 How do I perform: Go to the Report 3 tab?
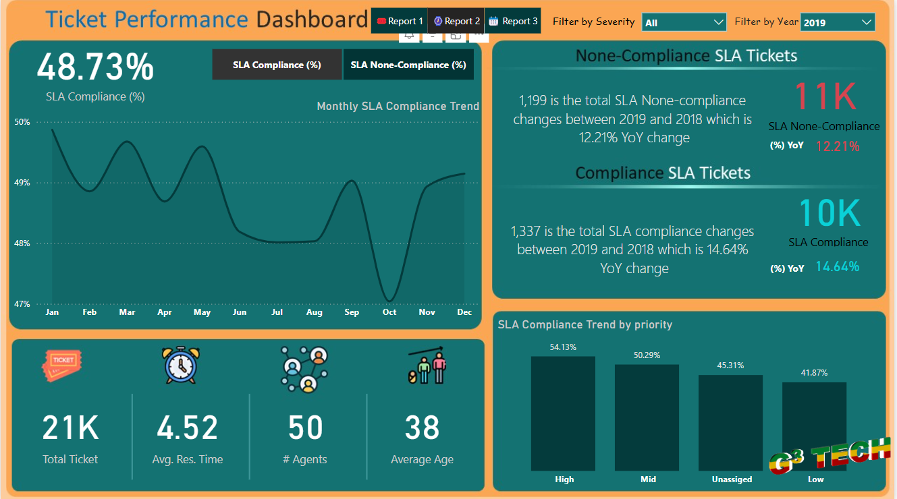click(513, 21)
